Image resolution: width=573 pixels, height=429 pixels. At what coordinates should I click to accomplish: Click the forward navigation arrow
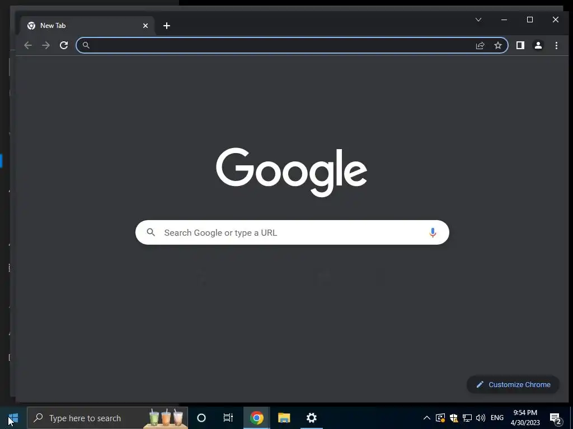[46, 45]
